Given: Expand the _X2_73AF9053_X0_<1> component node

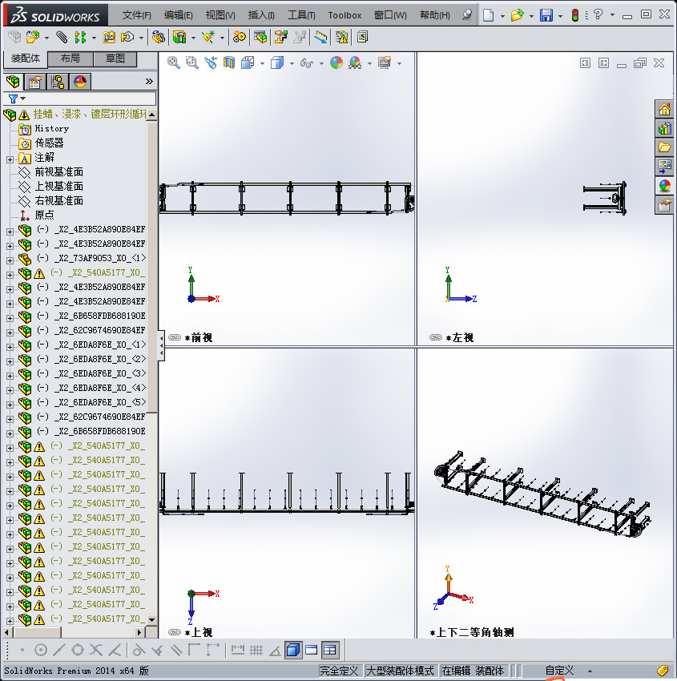Looking at the screenshot, I should [10, 260].
